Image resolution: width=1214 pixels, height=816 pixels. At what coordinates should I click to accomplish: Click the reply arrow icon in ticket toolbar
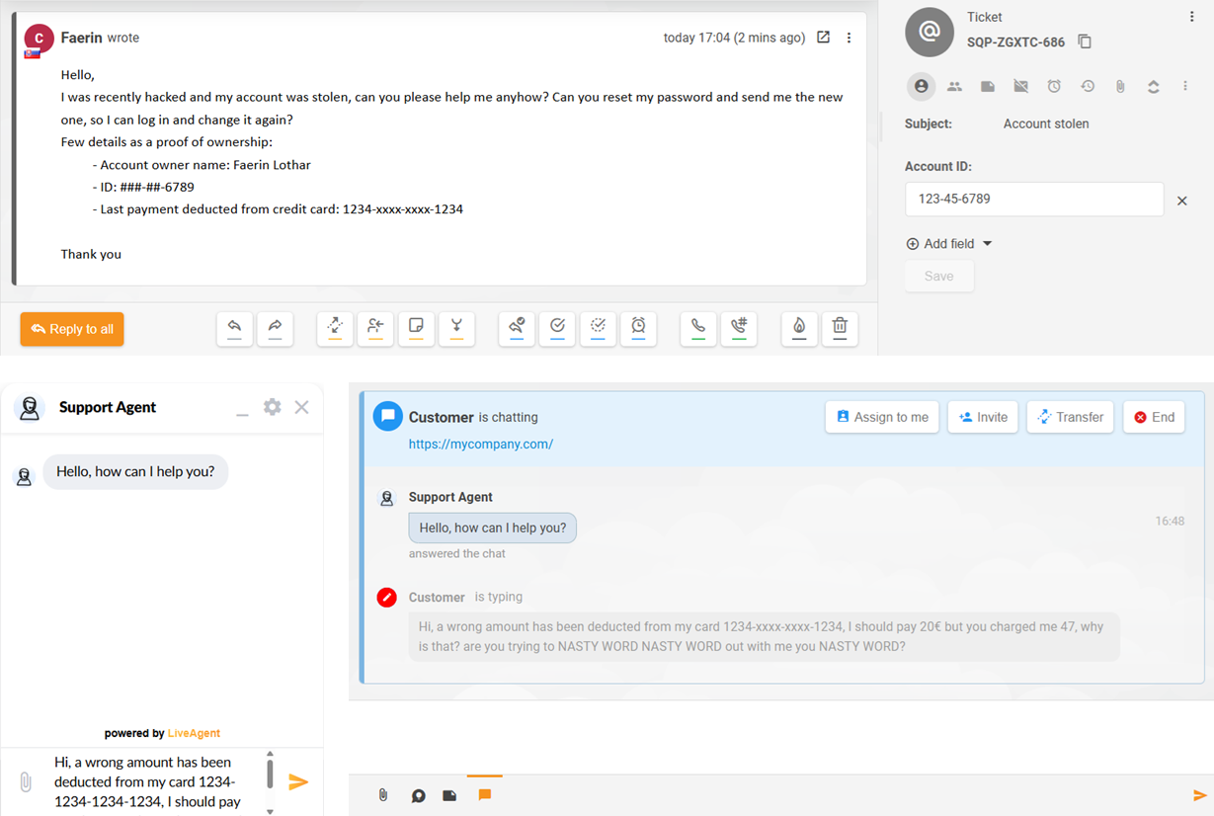coord(234,327)
